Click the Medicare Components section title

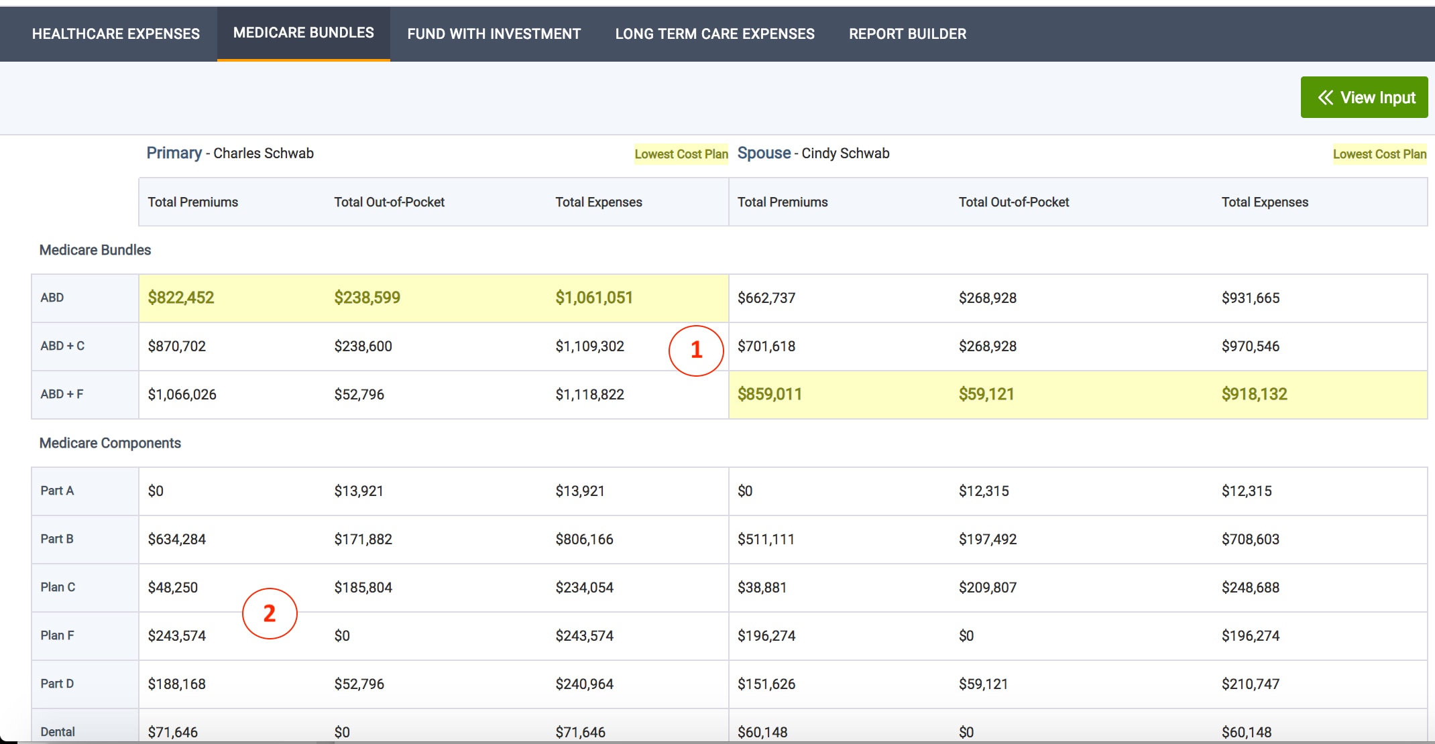(x=110, y=443)
